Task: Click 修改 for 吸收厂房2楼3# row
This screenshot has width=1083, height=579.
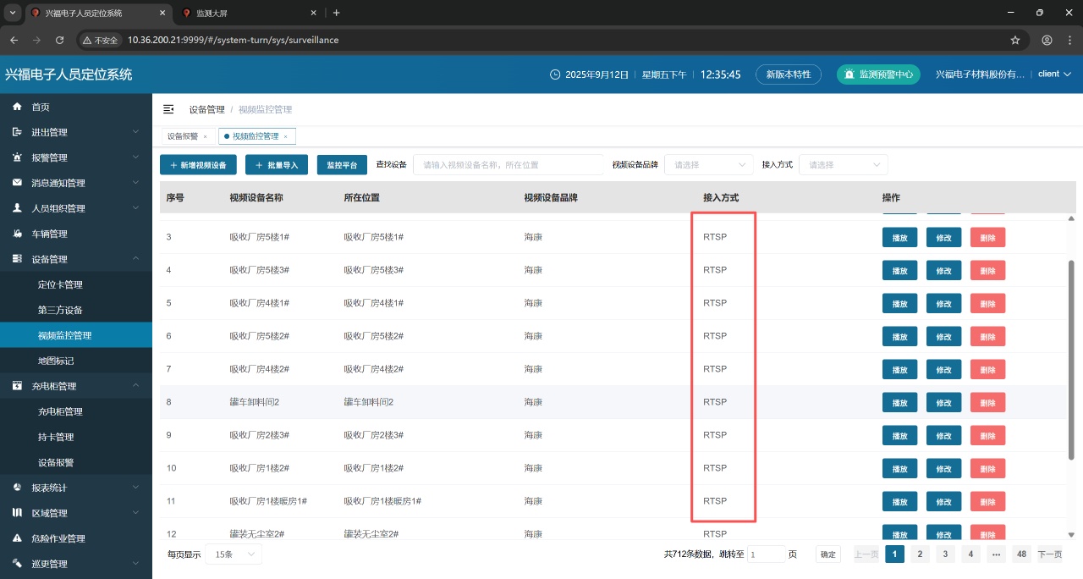Action: (944, 435)
